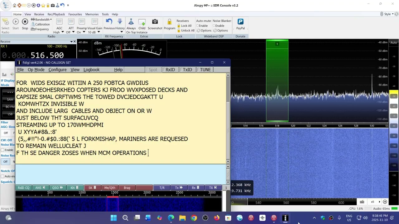This screenshot has width=399, height=224.
Task: Open OBS Studio from the taskbar
Action: tap(205, 218)
